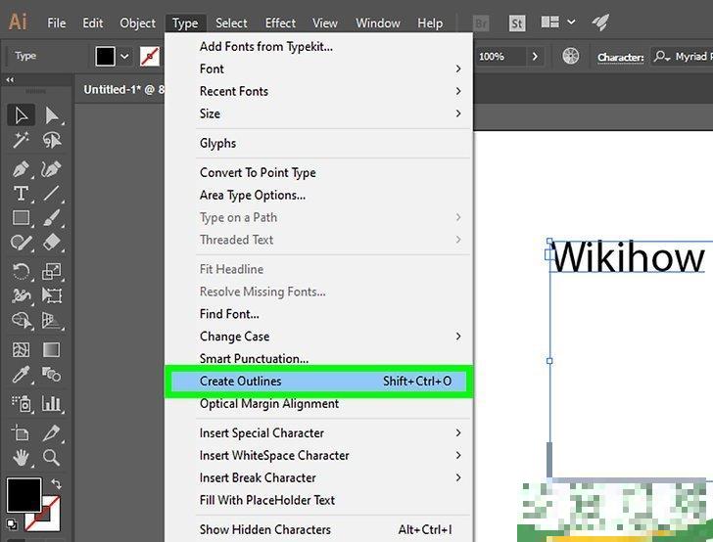Screen dimensions: 713x542
Task: Select the Pen tool in toolbar
Action: [21, 167]
